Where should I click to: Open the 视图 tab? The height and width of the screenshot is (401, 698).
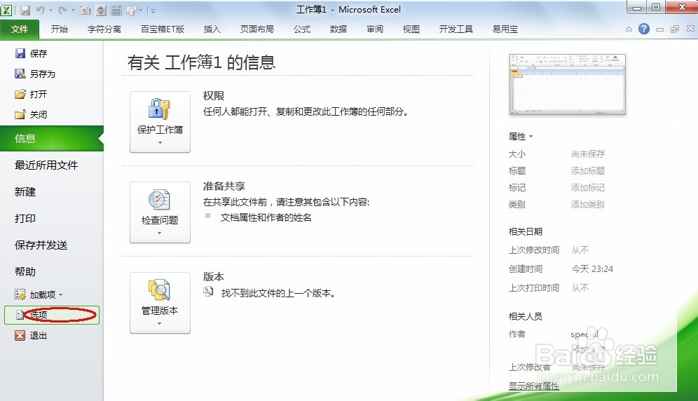pyautogui.click(x=411, y=29)
